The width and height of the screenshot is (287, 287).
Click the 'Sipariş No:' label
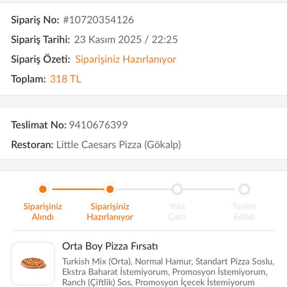(35, 20)
